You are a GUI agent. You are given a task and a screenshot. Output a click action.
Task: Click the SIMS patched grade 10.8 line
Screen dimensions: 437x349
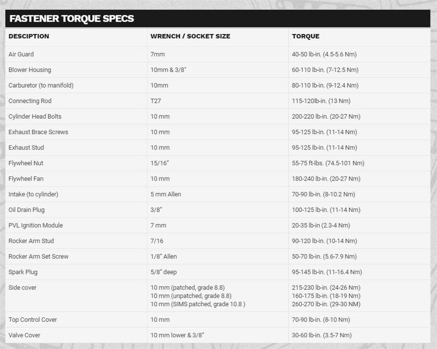pyautogui.click(x=198, y=304)
